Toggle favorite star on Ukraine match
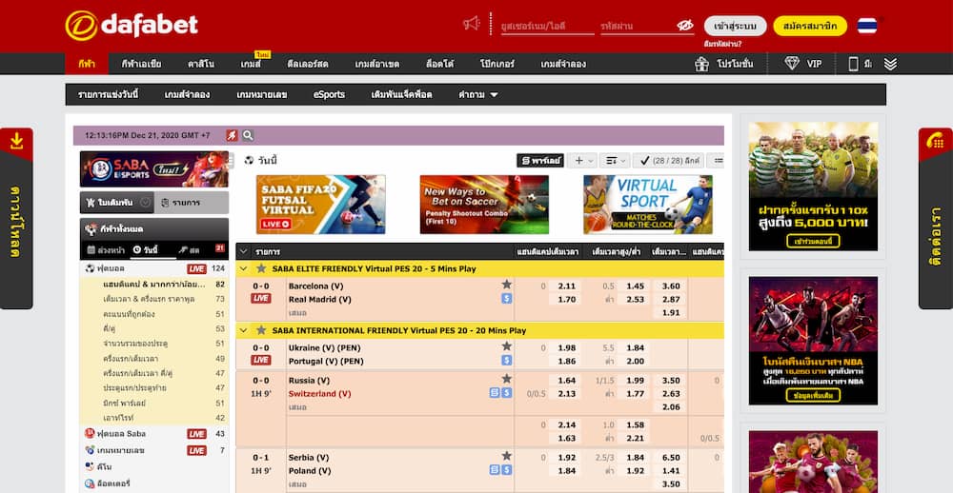953x493 pixels. click(x=506, y=346)
